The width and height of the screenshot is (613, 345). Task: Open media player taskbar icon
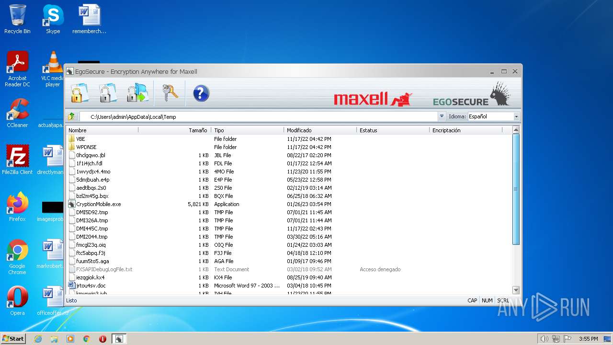coord(70,339)
